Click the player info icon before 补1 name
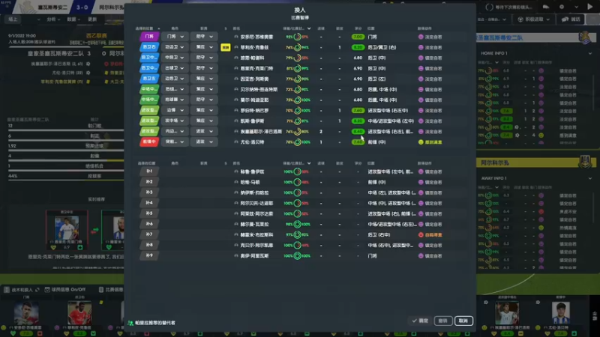 pos(236,172)
